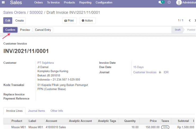Open the Configuration menu
196x129 pixels.
104,2
